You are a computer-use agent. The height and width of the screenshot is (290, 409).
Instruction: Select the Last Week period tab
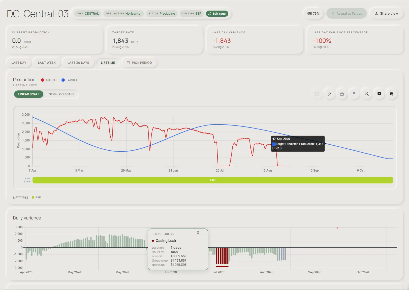pyautogui.click(x=47, y=63)
